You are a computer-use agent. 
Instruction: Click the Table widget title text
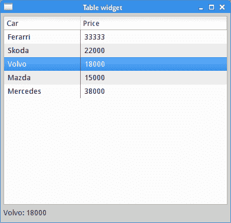tap(103, 8)
